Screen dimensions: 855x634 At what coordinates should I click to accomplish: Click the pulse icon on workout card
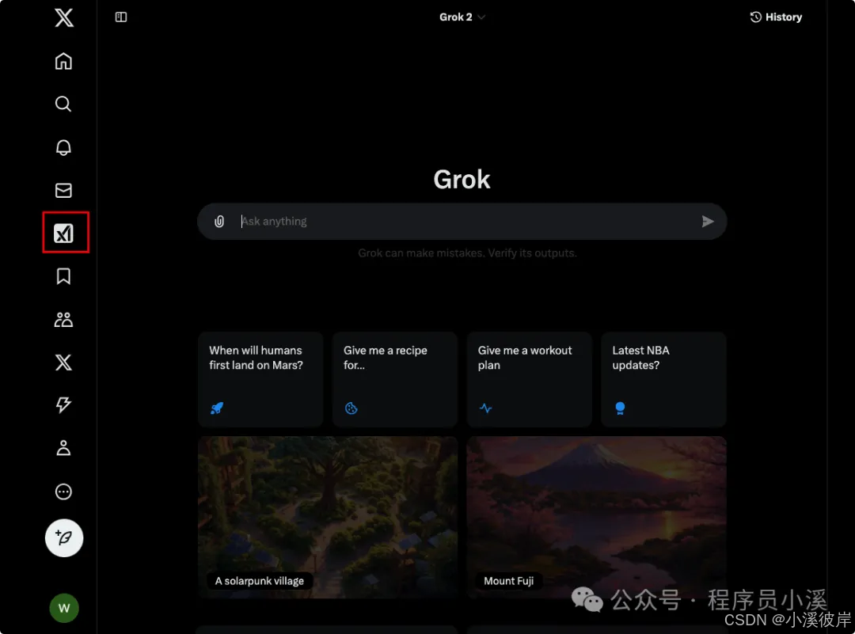coord(486,408)
